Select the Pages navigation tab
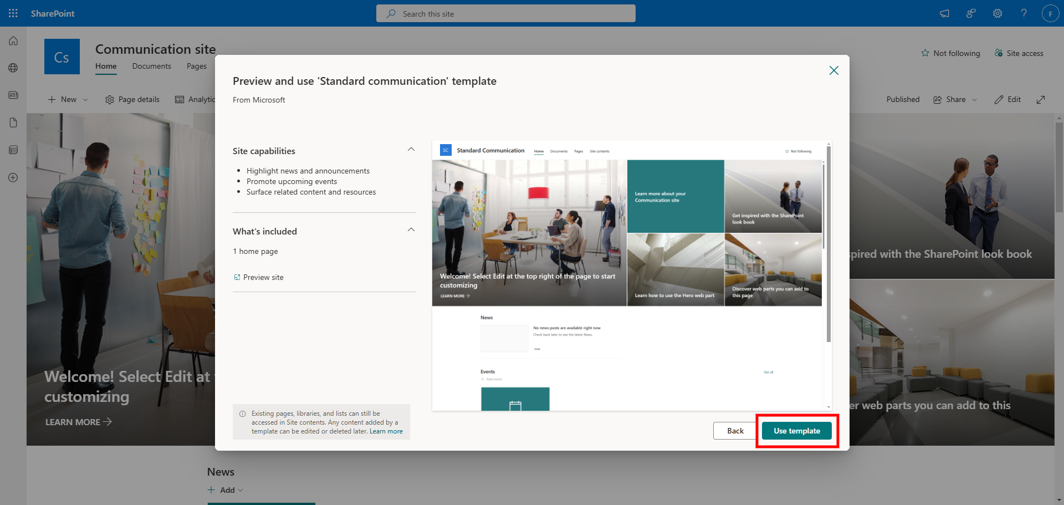 point(197,66)
